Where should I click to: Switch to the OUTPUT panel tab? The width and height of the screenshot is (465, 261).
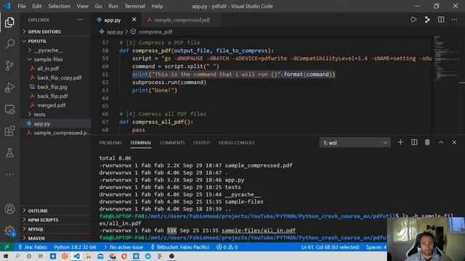[202, 143]
